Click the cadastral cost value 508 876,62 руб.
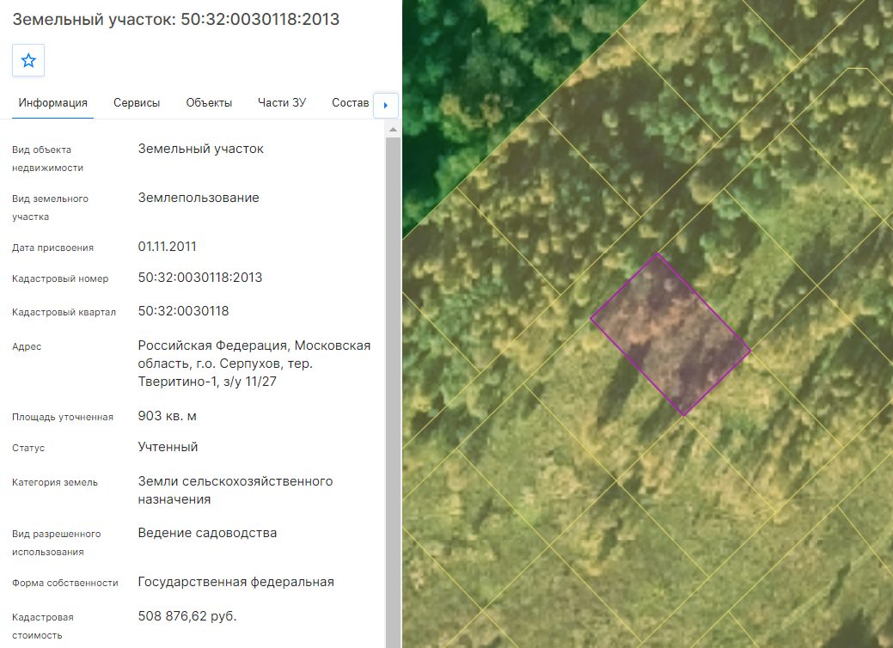The image size is (893, 648). (x=187, y=616)
